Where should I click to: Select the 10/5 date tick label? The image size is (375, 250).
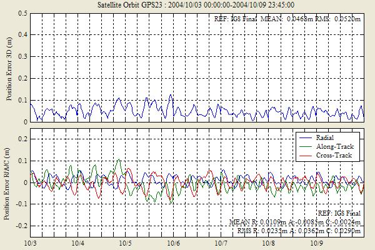[125, 242]
